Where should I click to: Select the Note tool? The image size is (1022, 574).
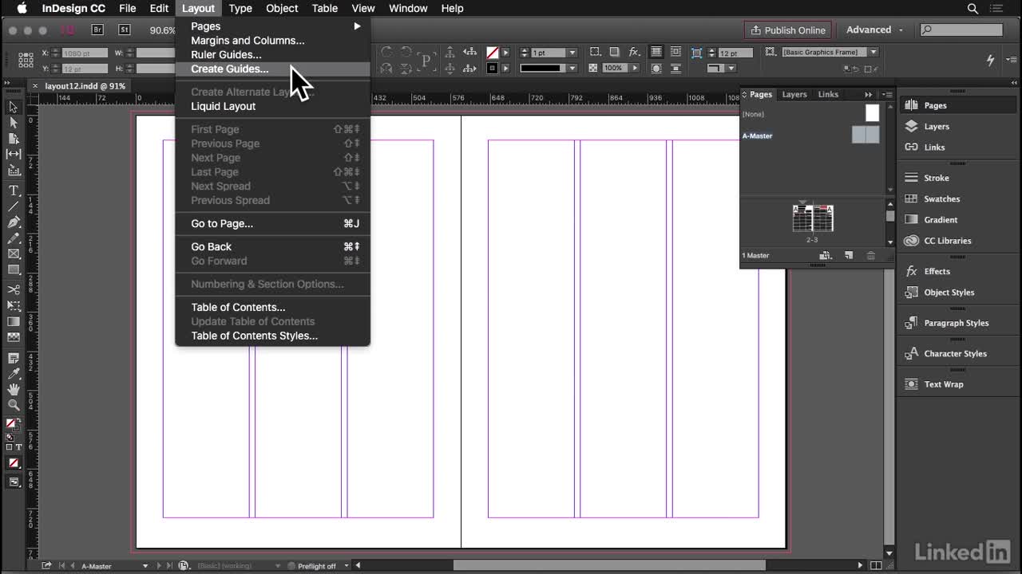14,358
